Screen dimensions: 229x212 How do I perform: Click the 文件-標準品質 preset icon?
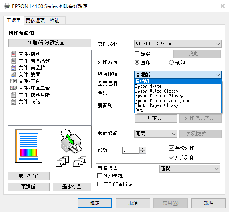pyautogui.click(x=14, y=61)
